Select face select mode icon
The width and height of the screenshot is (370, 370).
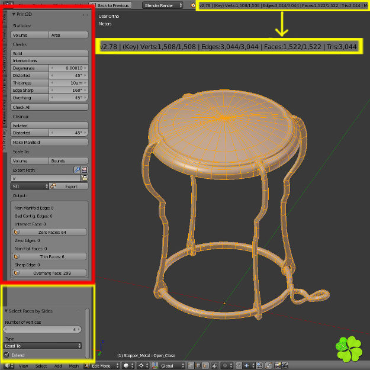tap(205, 365)
